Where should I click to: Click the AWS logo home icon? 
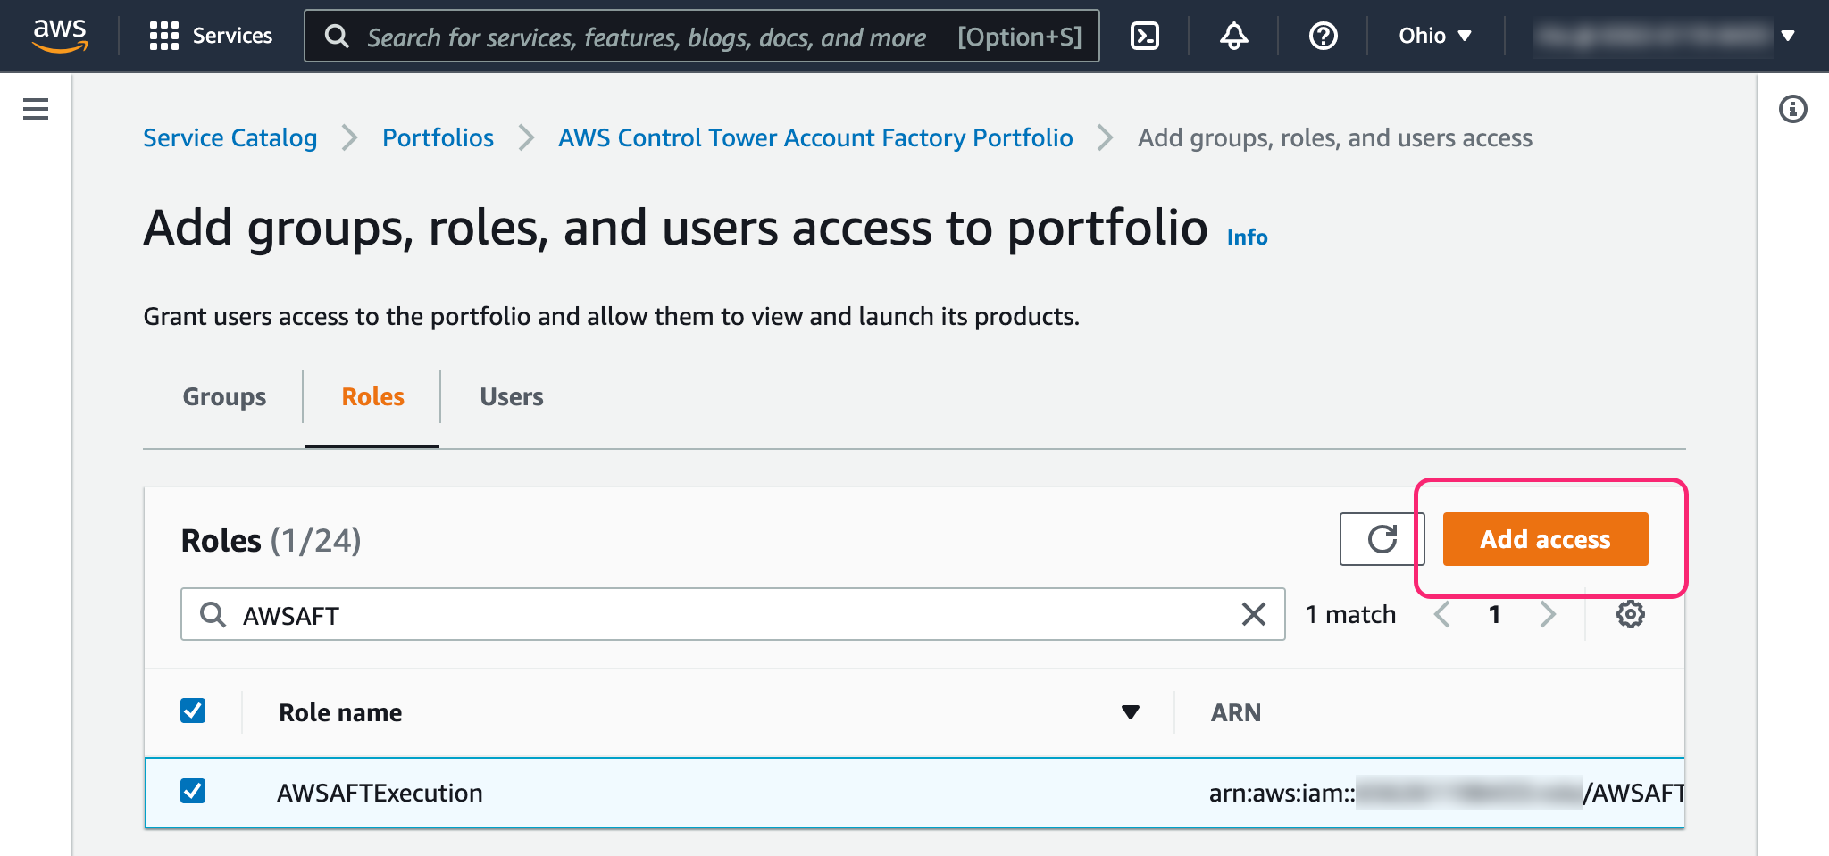[60, 36]
